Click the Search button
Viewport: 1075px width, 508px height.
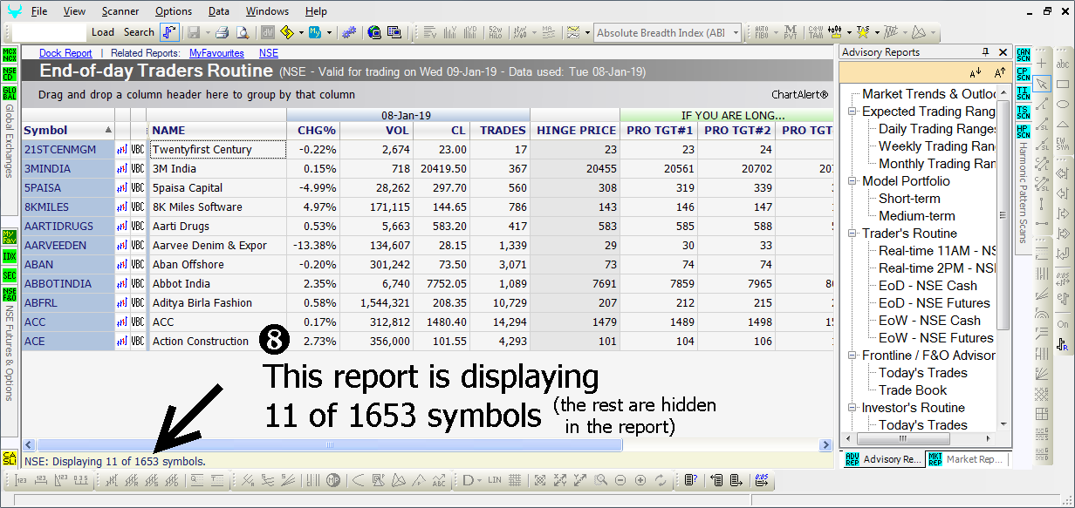139,32
